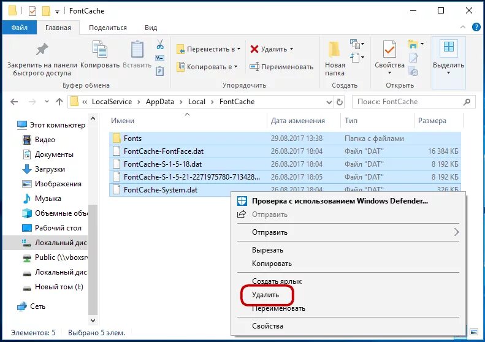Choose Вырезать in the context menu
The height and width of the screenshot is (342, 485).
point(267,250)
